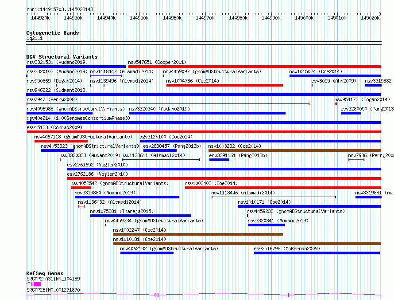The image size is (394, 300).
Task: Select nsv4459234 gnomAD variant label
Action: [154, 221]
